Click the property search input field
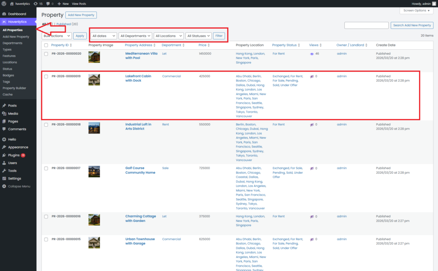 (366, 25)
